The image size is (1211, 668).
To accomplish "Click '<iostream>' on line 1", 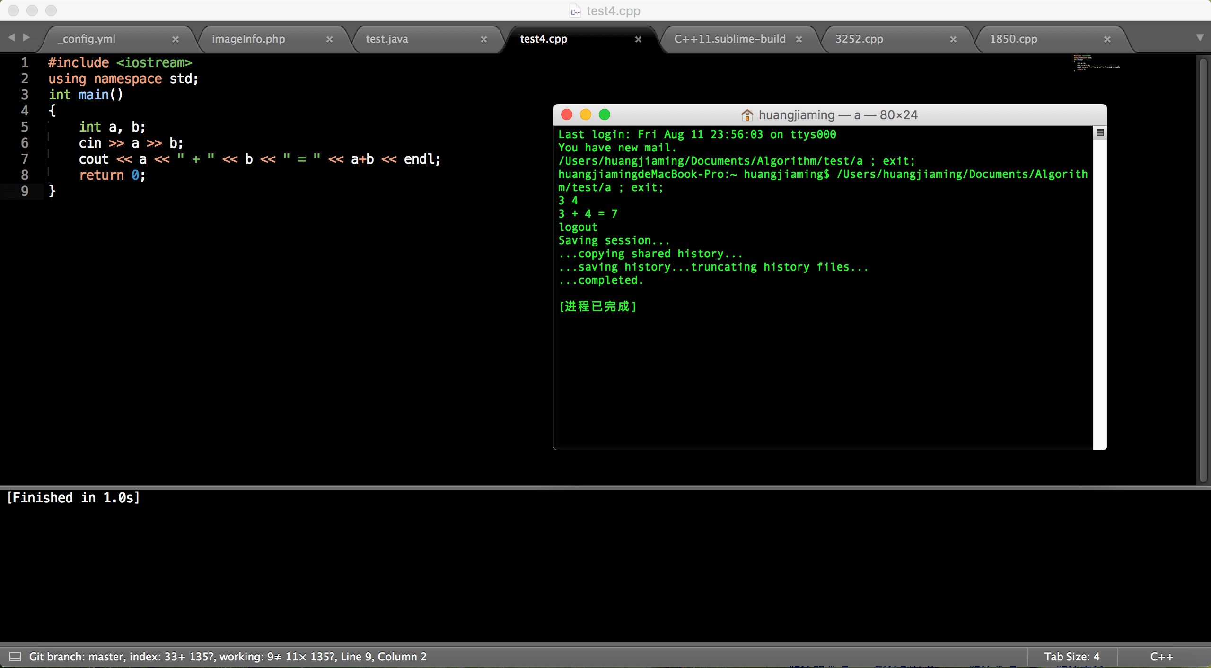I will coord(154,62).
